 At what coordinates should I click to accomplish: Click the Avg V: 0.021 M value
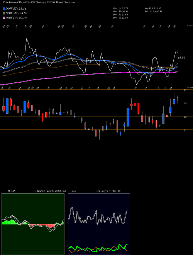tap(153, 8)
